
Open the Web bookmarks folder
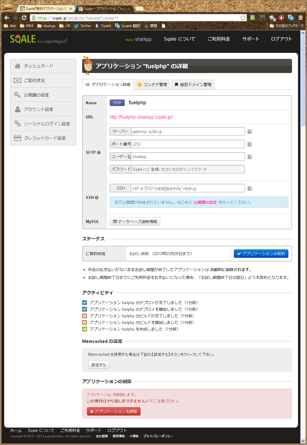10,26
